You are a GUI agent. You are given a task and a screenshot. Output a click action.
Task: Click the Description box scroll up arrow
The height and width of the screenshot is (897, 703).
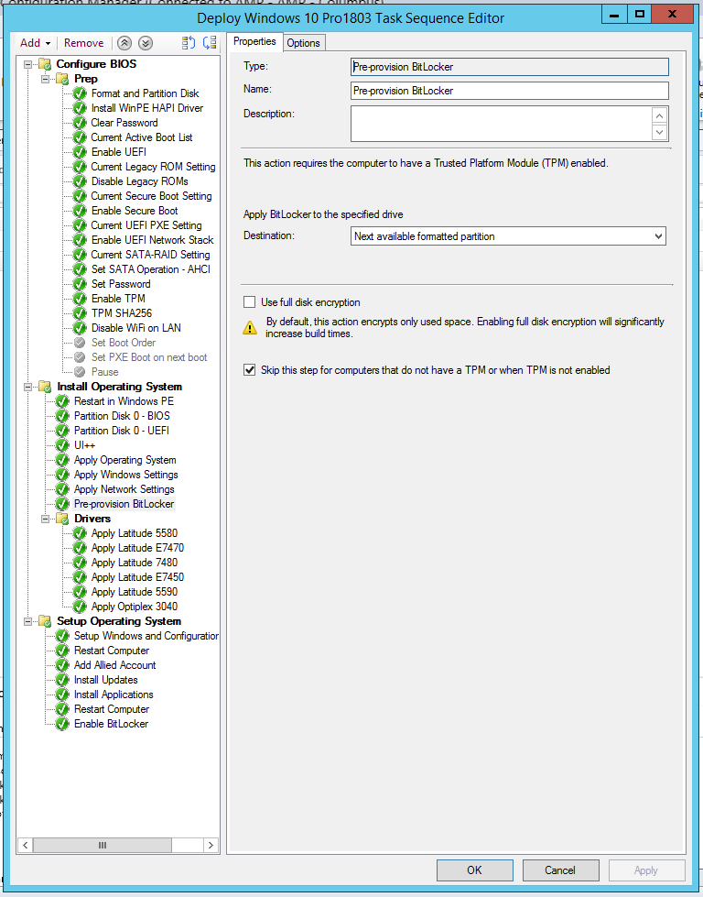[x=660, y=115]
